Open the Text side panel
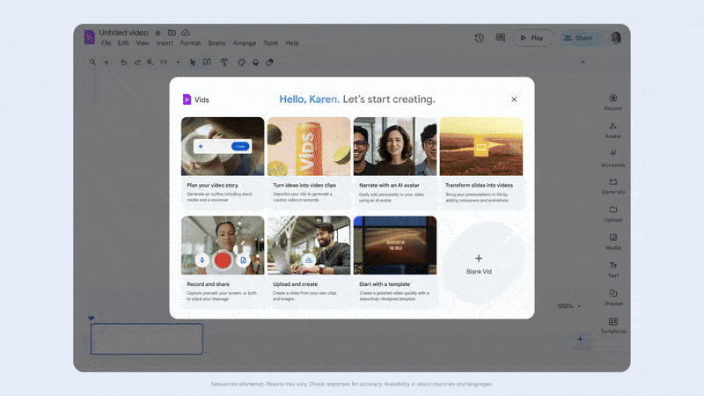The image size is (704, 396). tap(612, 270)
